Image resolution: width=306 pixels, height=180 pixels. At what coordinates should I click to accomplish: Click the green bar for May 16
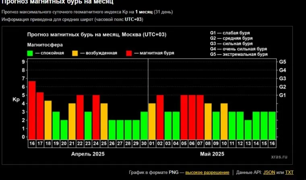click(272, 124)
